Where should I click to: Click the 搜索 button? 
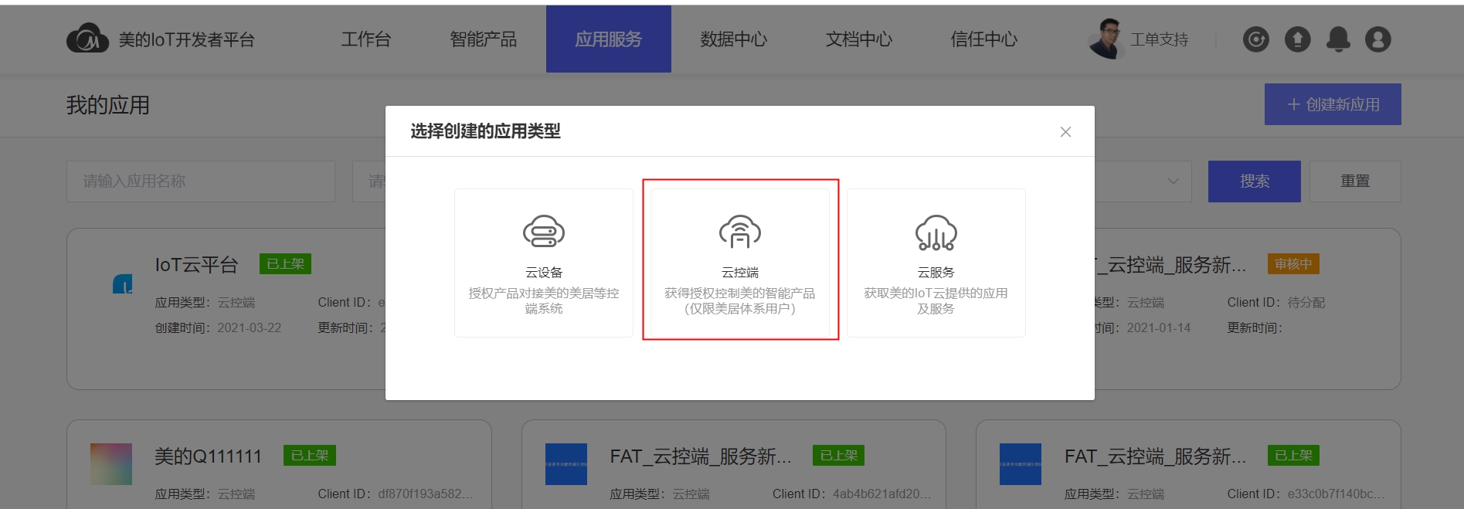tap(1255, 182)
